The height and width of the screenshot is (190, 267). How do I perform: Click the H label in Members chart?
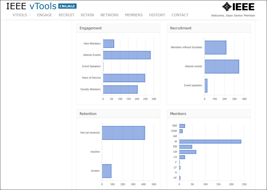coord(176,173)
